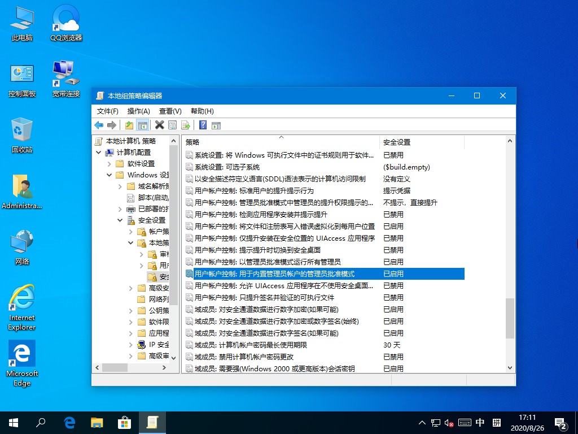Expand the 帐户策略 tree node
Image resolution: width=578 pixels, height=434 pixels.
pos(130,232)
